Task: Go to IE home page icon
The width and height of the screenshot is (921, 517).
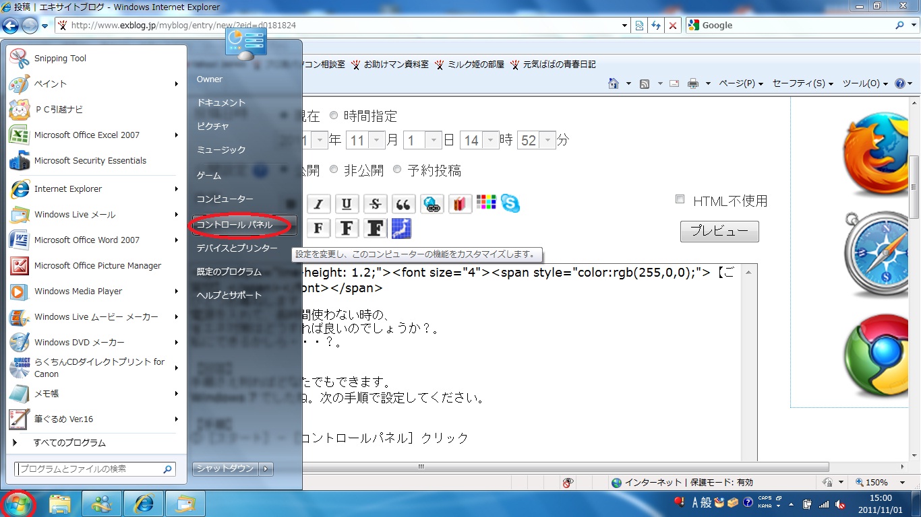Action: point(614,83)
